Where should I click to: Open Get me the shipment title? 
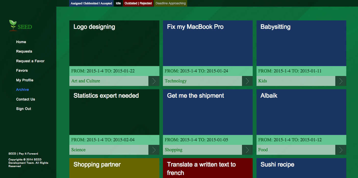tap(195, 96)
